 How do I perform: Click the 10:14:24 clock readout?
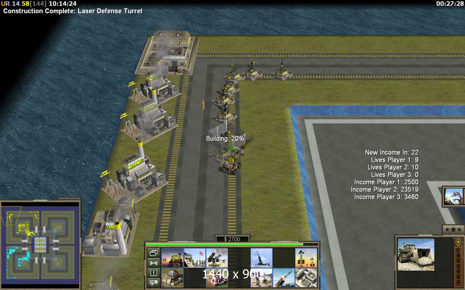[62, 3]
